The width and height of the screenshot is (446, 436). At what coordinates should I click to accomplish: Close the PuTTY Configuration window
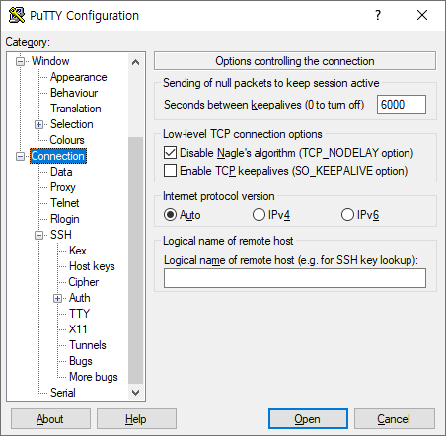tap(422, 15)
